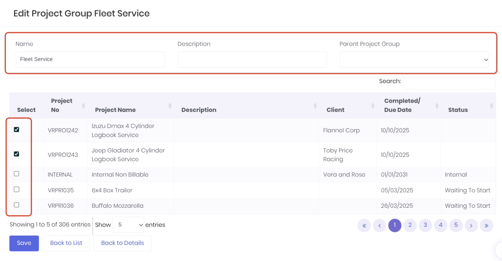
Task: Open Parent Project Group dropdown
Action: pos(414,60)
